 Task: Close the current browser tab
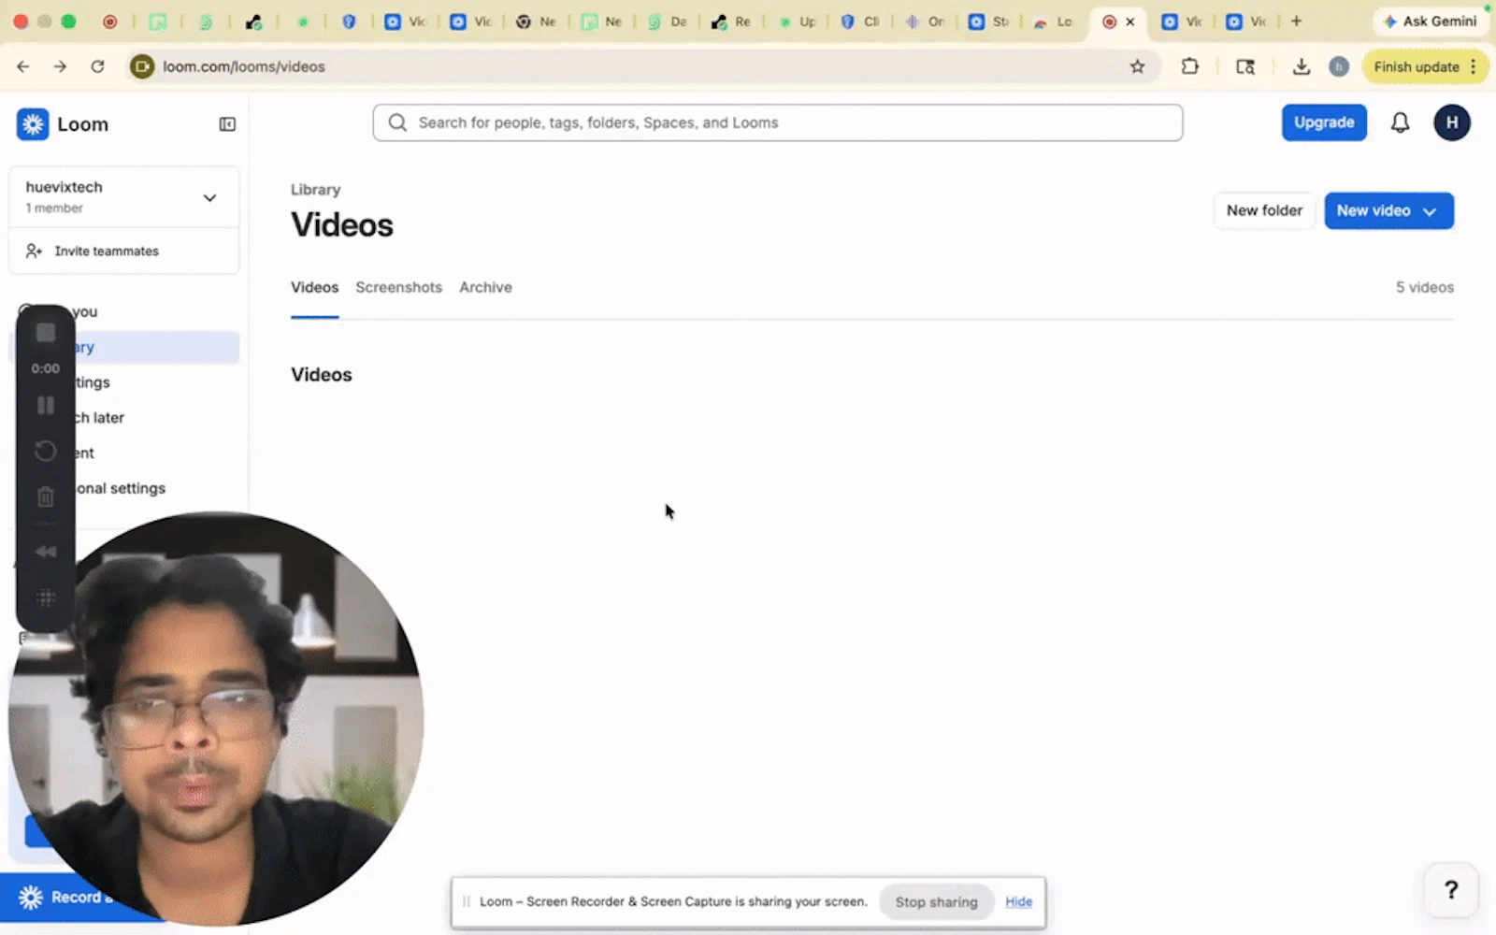[1130, 22]
